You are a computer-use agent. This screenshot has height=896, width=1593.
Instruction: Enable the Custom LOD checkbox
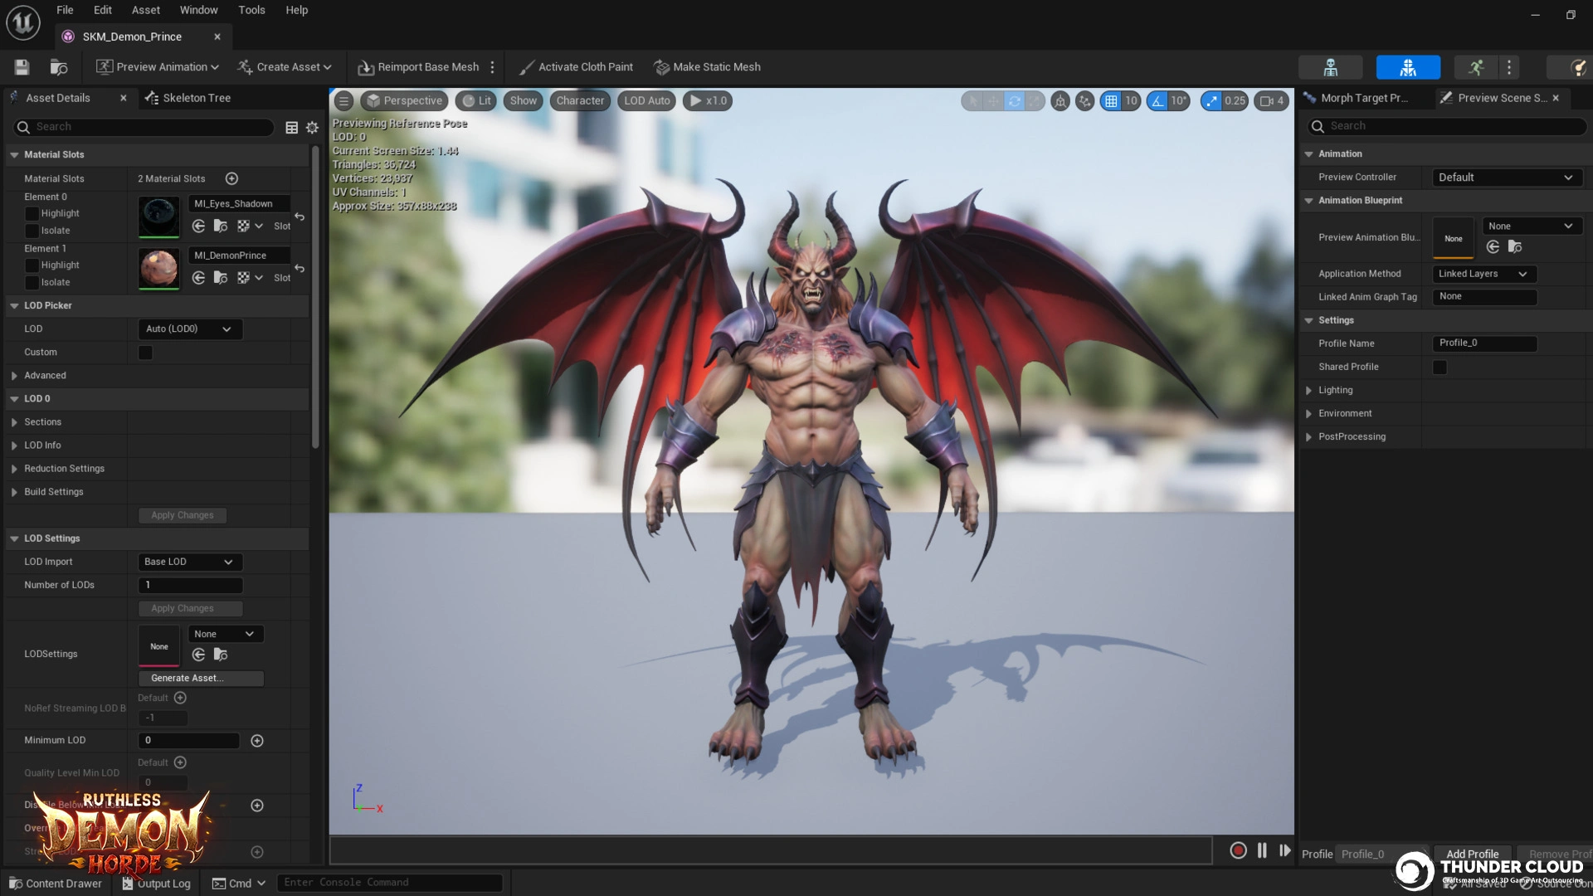coord(145,353)
